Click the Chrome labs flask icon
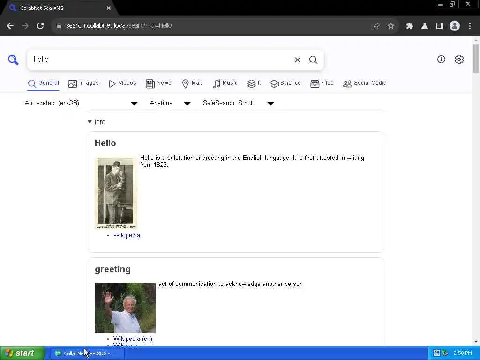This screenshot has width=480, height=360. (x=425, y=26)
